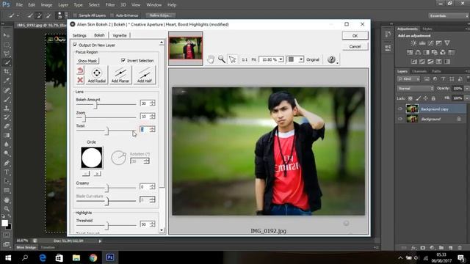
Task: Click the Add Planar focus region icon
Action: 120,75
